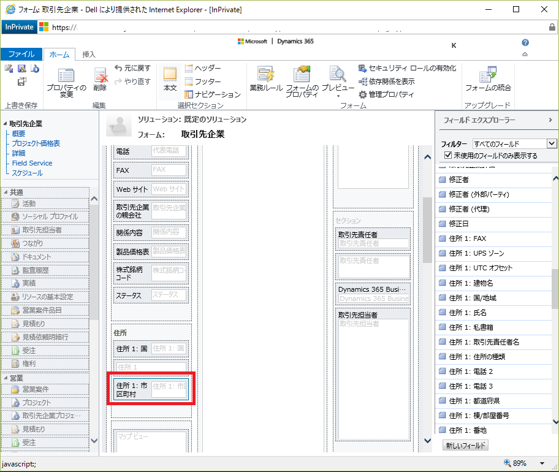The image size is (559, 472).
Task: Open プロパティの変更 in the ribbon
Action: (66, 82)
